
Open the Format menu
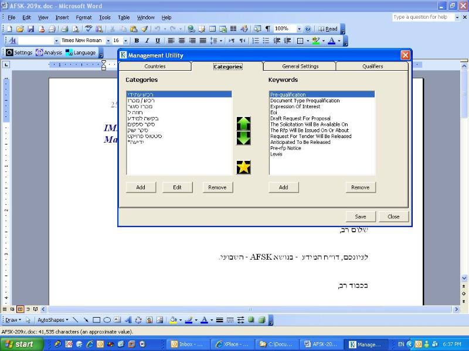[83, 18]
